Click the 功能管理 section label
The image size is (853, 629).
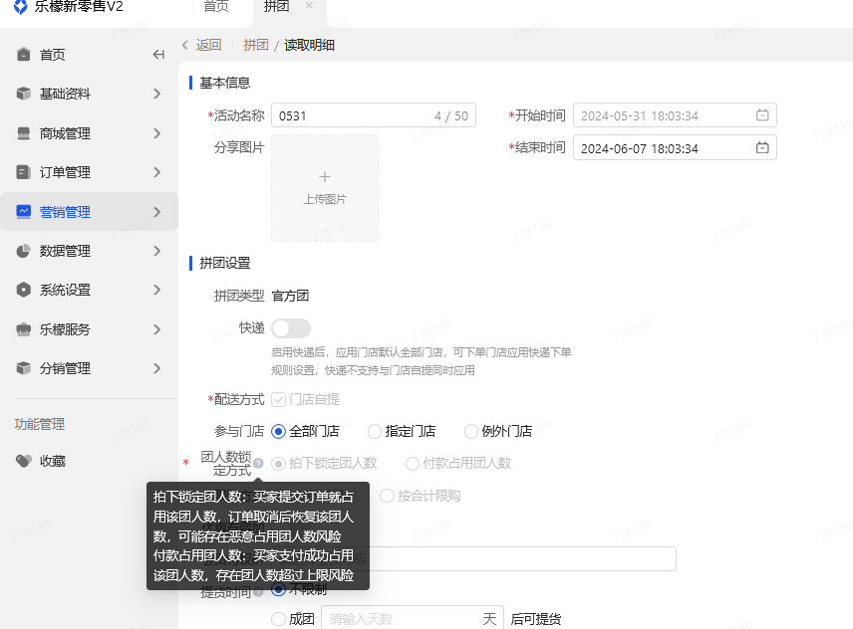[40, 424]
